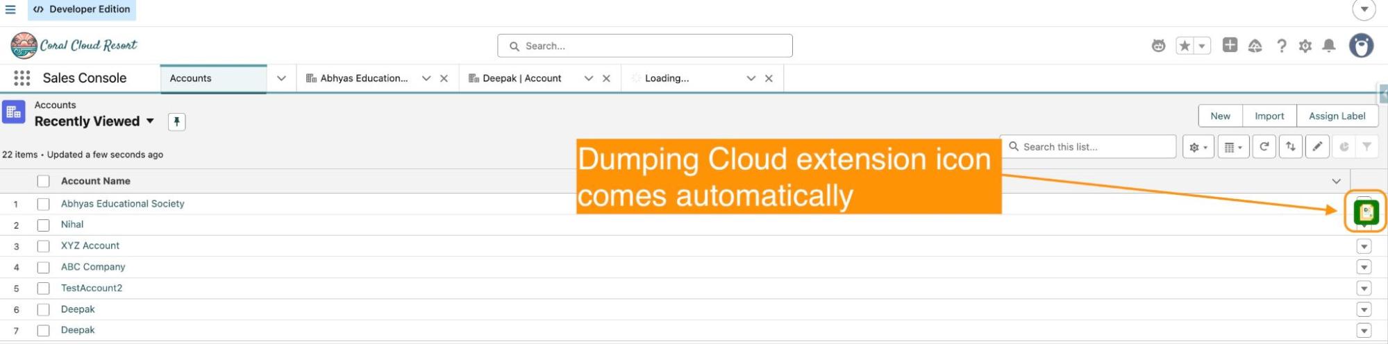Add current page to favorites star
Screen dimensions: 1388x344
pos(1185,46)
